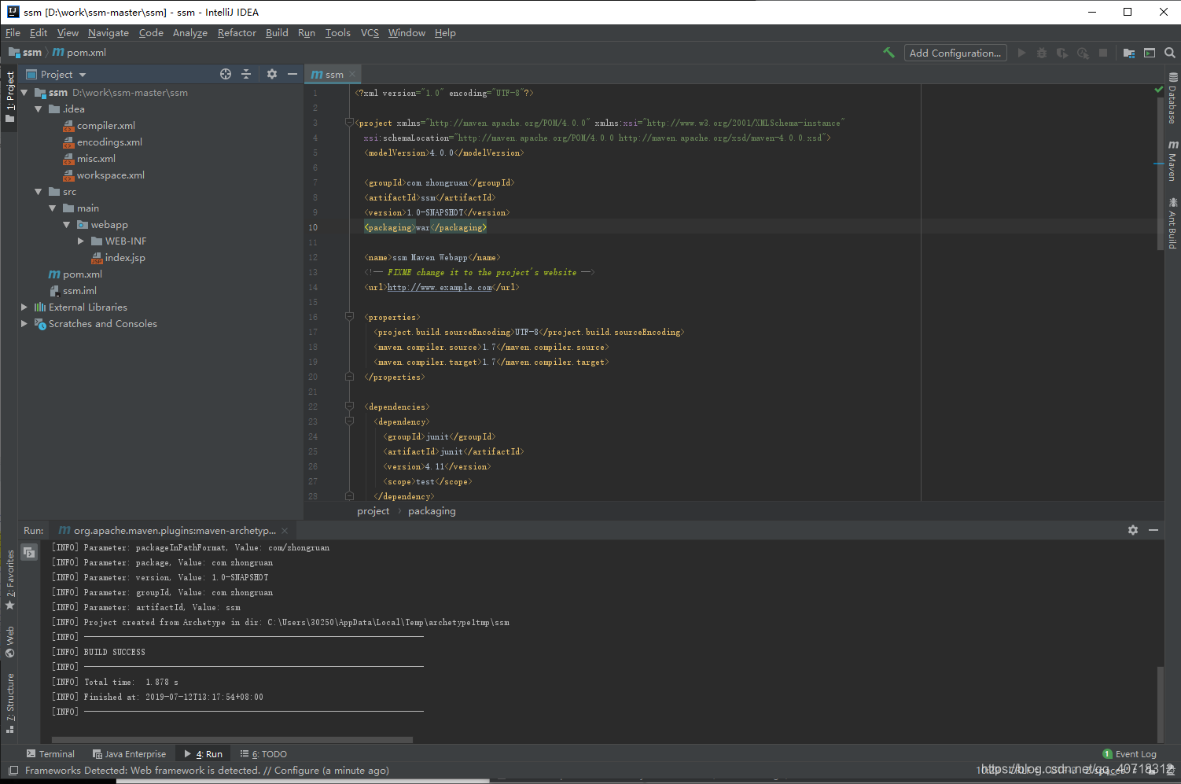Click the Search Everywhere magnifier icon
Screen dimensions: 1181x784
1170,53
